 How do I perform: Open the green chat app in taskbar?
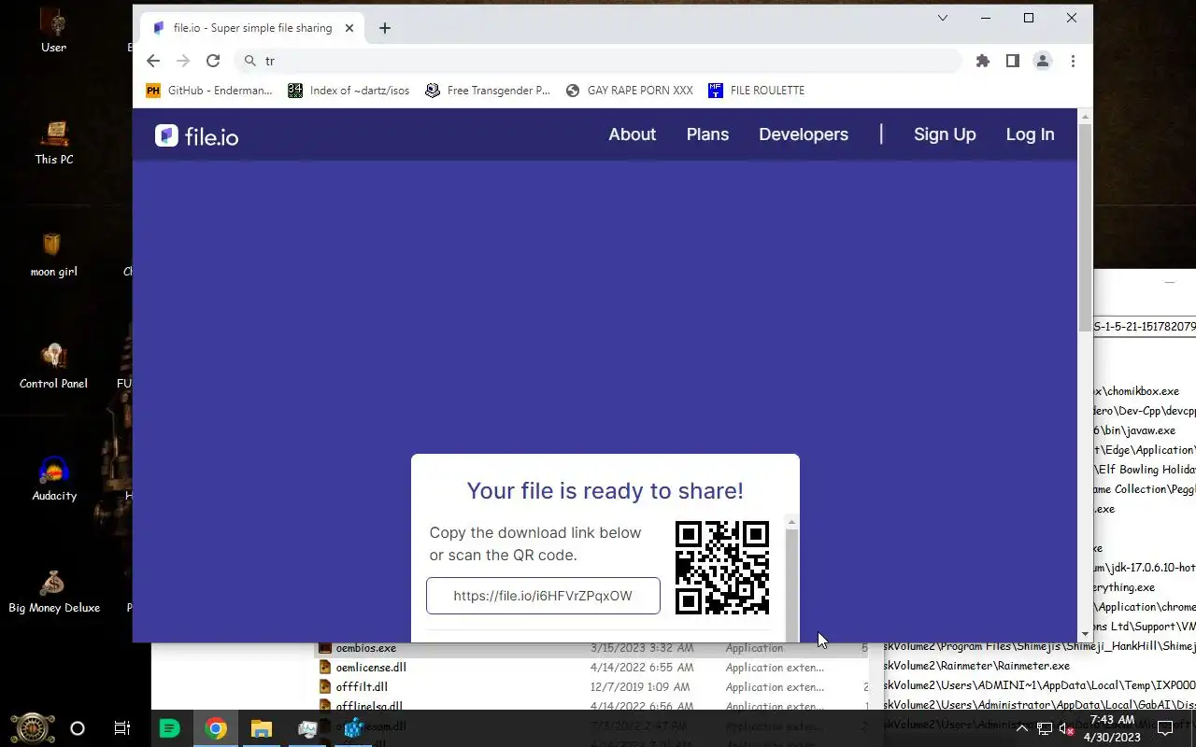click(x=169, y=728)
